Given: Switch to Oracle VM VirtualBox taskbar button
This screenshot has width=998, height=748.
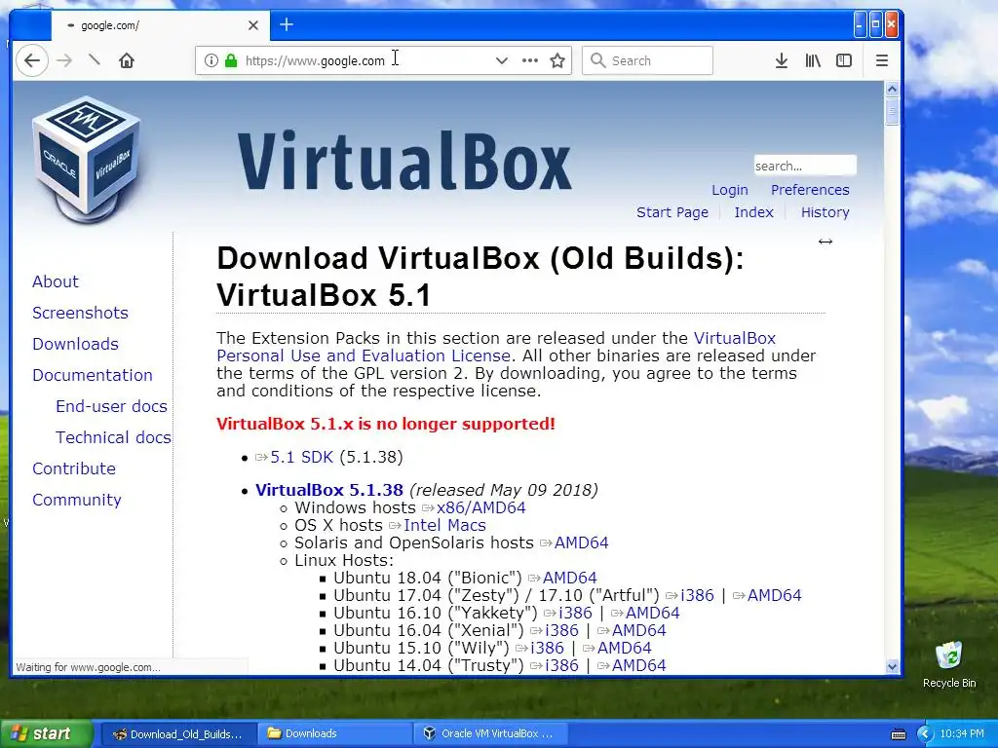Looking at the screenshot, I should coord(491,734).
